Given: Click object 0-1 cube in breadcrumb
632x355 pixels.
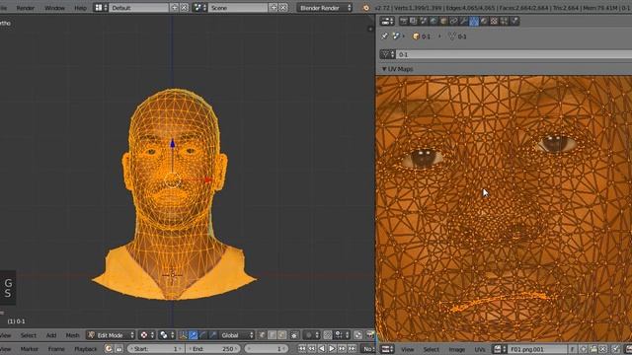Looking at the screenshot, I should point(422,36).
